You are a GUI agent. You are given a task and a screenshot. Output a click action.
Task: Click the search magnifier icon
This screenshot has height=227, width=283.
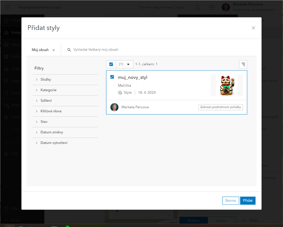(69, 50)
